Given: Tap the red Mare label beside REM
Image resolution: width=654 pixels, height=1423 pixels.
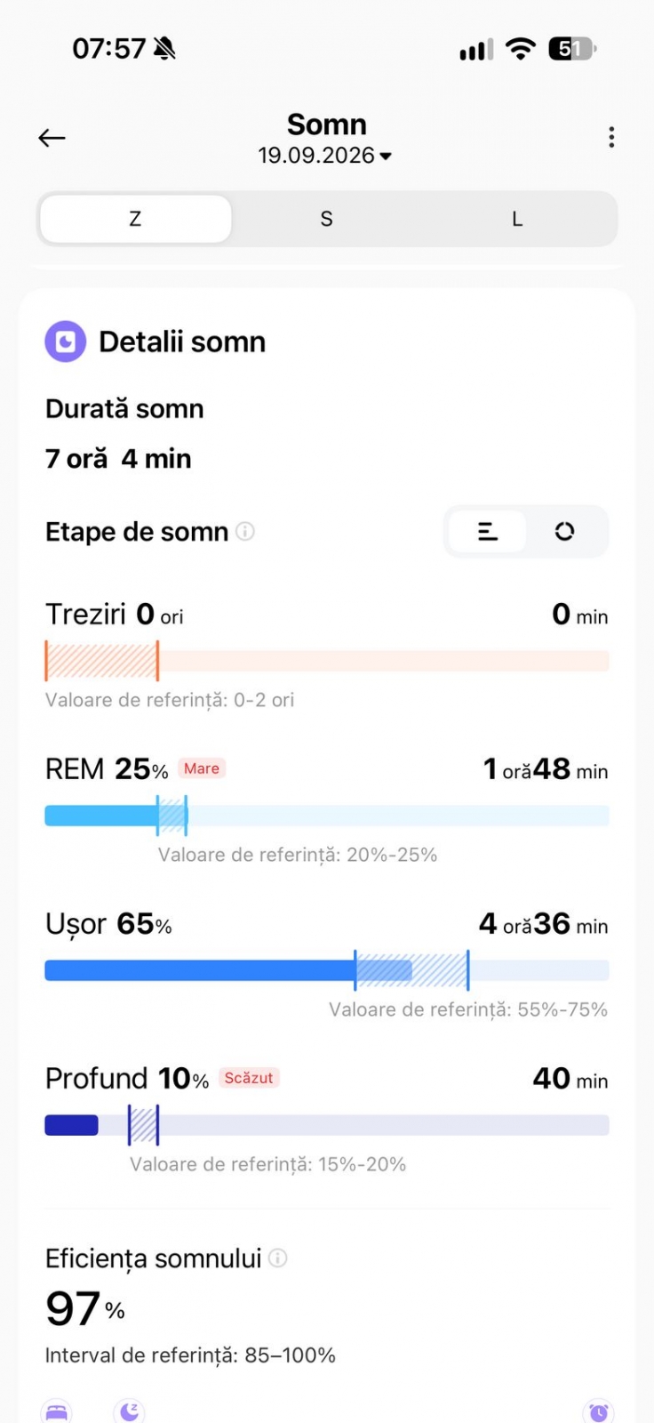Looking at the screenshot, I should pos(202,768).
